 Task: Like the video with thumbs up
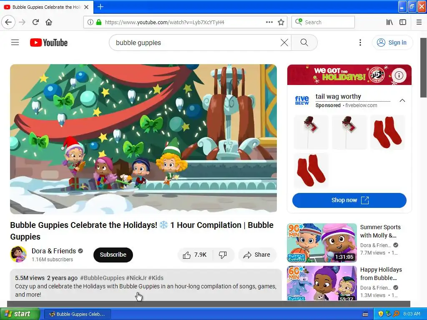[195, 255]
